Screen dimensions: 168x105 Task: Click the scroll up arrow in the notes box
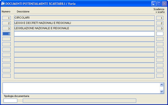(x=161, y=85)
